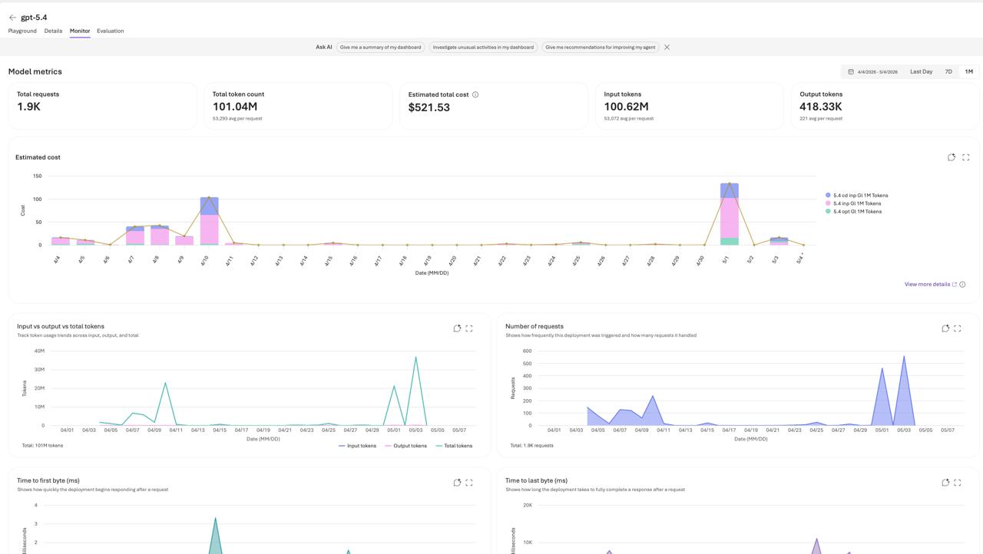Switch to the Playground tab
The width and height of the screenshot is (983, 554).
(x=22, y=31)
